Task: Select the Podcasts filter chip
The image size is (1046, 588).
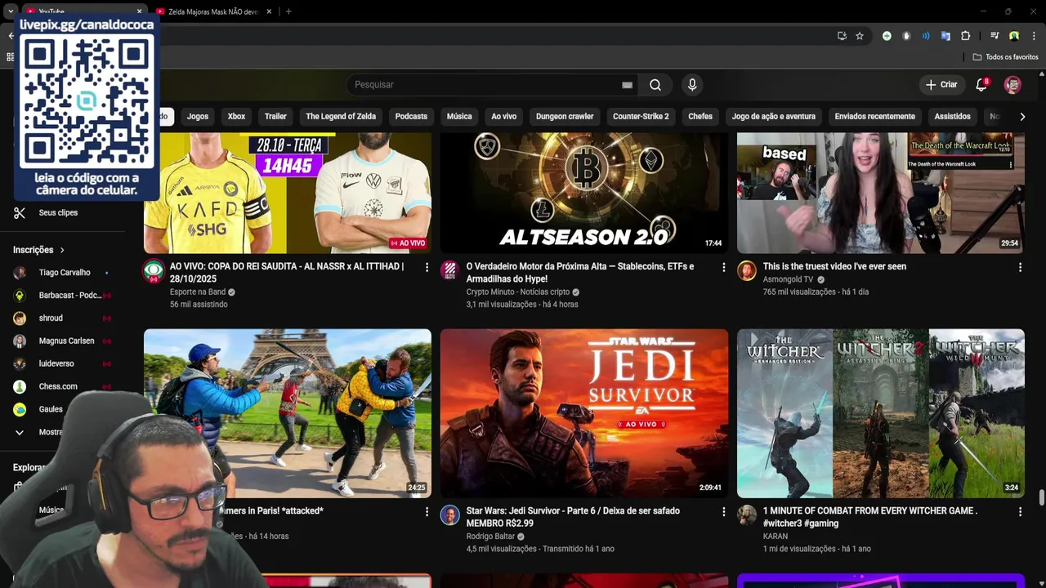Action: point(411,117)
